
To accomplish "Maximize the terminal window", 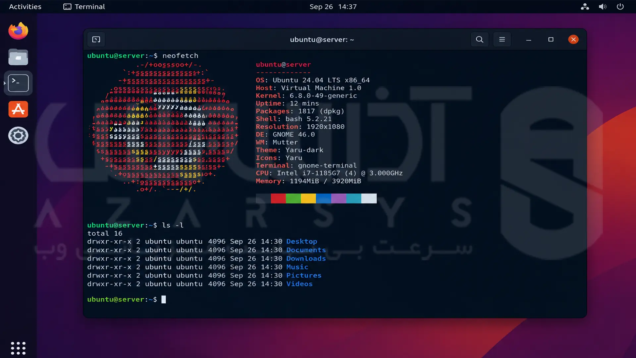I will (x=551, y=39).
